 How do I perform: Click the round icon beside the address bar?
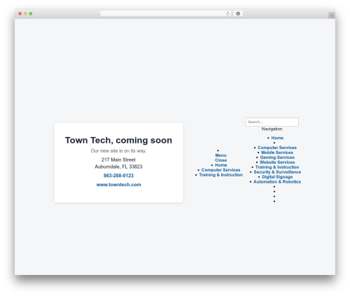tap(238, 14)
